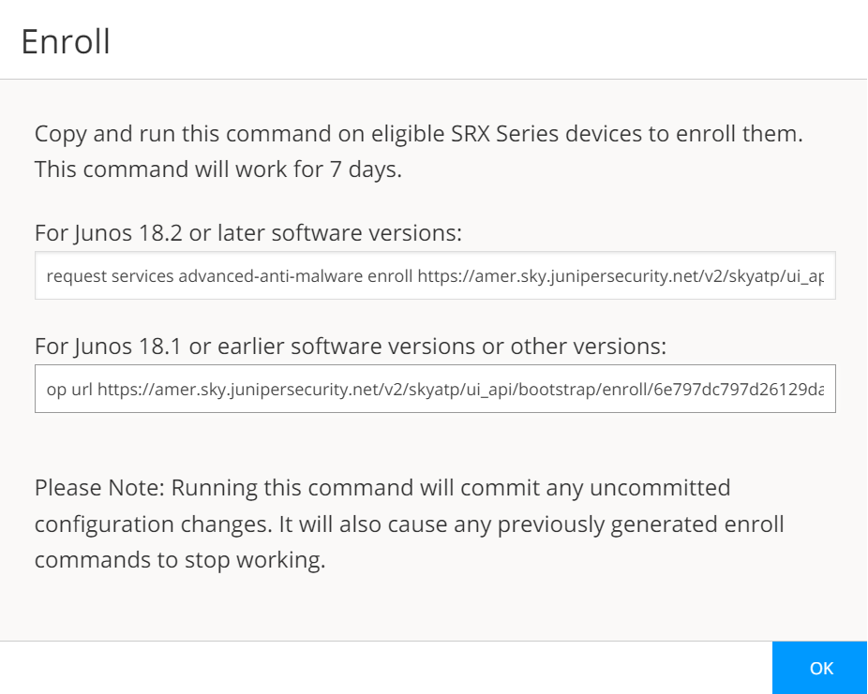The width and height of the screenshot is (868, 694).
Task: Click the Enroll dialog title
Action: 66,42
